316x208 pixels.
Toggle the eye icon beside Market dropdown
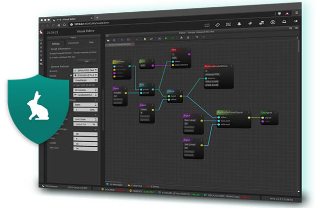[71, 76]
